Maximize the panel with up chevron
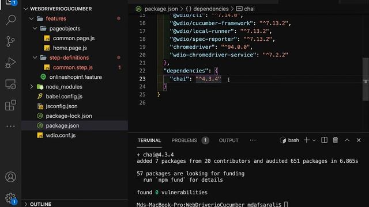This screenshot has width=369, height=207. click(347, 140)
